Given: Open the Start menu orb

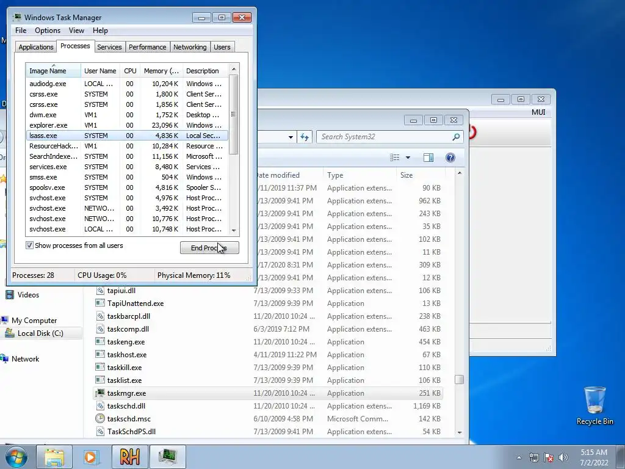Looking at the screenshot, I should 16,457.
